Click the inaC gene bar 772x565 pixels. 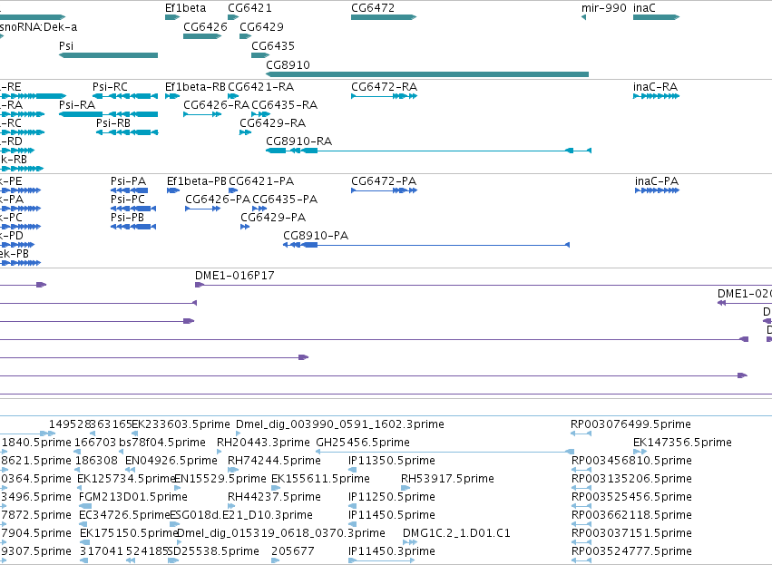coord(656,17)
